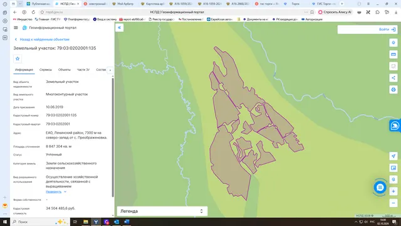The width and height of the screenshot is (401, 226).
Task: Open the Windows Start menu
Action: [5, 222]
